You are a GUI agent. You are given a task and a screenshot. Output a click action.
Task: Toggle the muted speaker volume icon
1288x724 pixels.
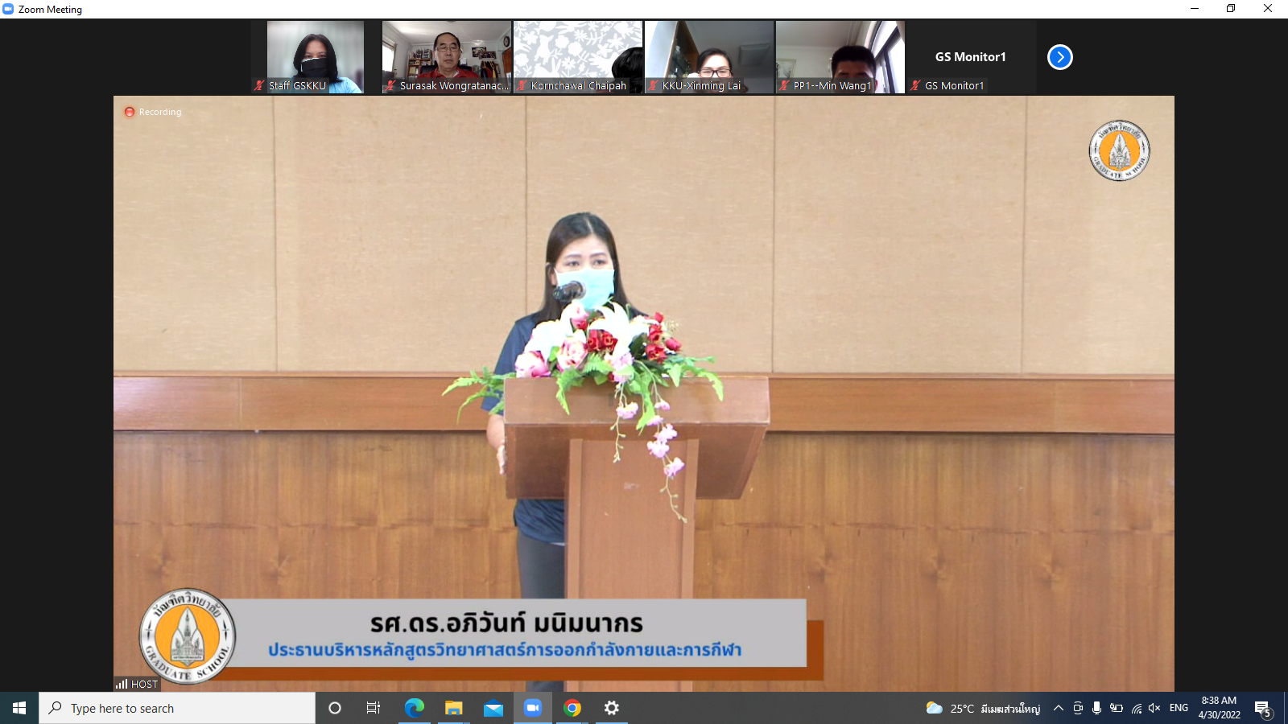point(1154,708)
